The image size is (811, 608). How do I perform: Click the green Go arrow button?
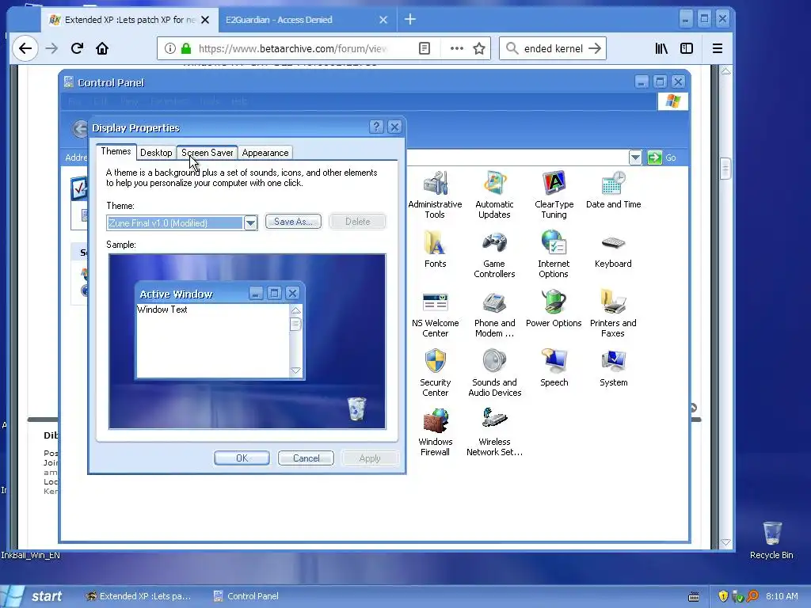[x=654, y=158]
